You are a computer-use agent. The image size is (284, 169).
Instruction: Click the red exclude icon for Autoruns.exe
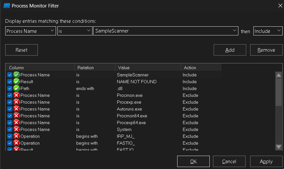(16, 109)
